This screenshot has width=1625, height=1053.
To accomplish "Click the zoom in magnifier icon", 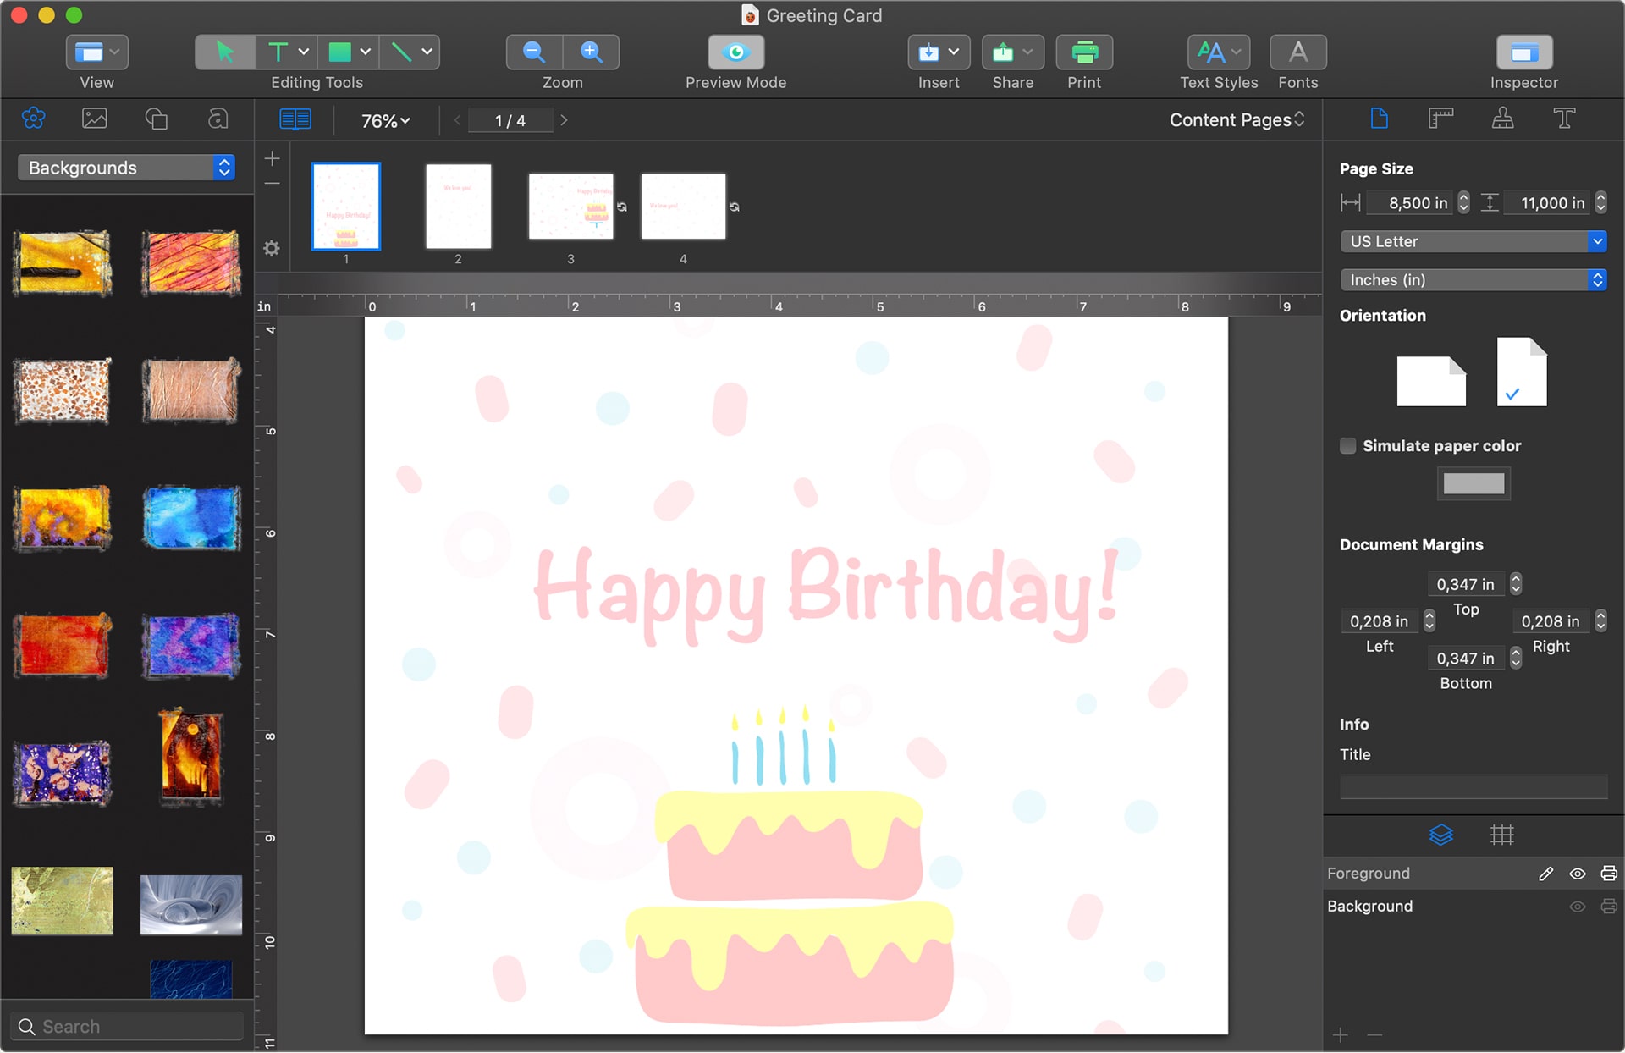I will (x=592, y=52).
